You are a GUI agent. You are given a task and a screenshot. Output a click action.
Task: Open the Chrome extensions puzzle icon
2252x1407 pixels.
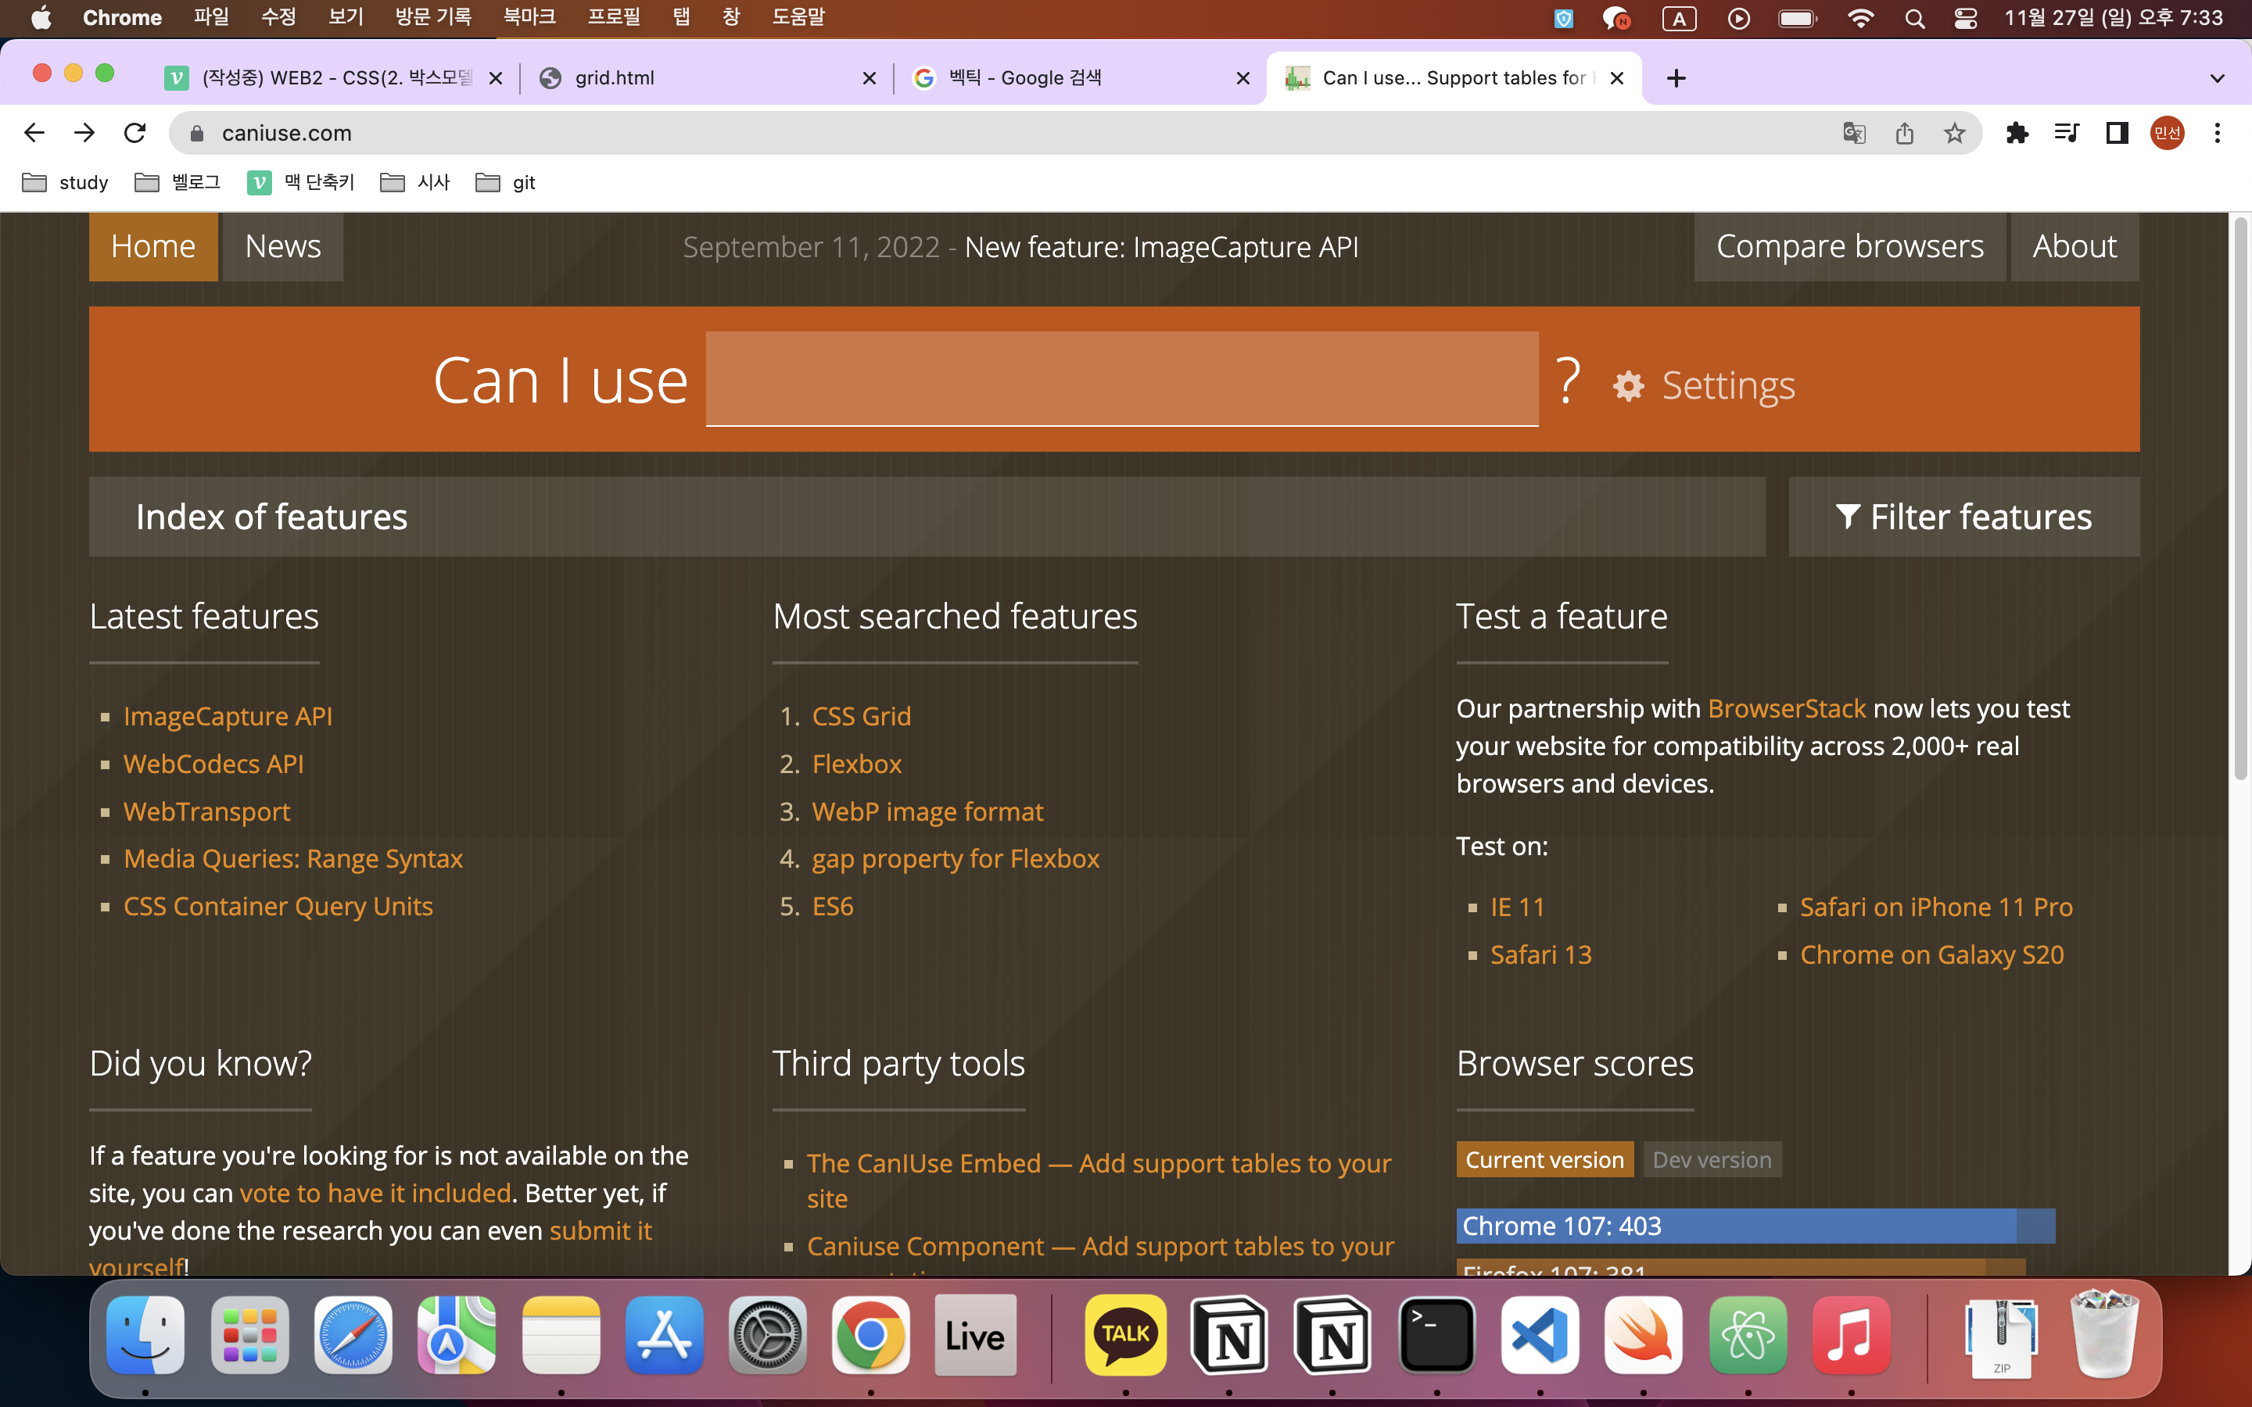coord(2017,133)
